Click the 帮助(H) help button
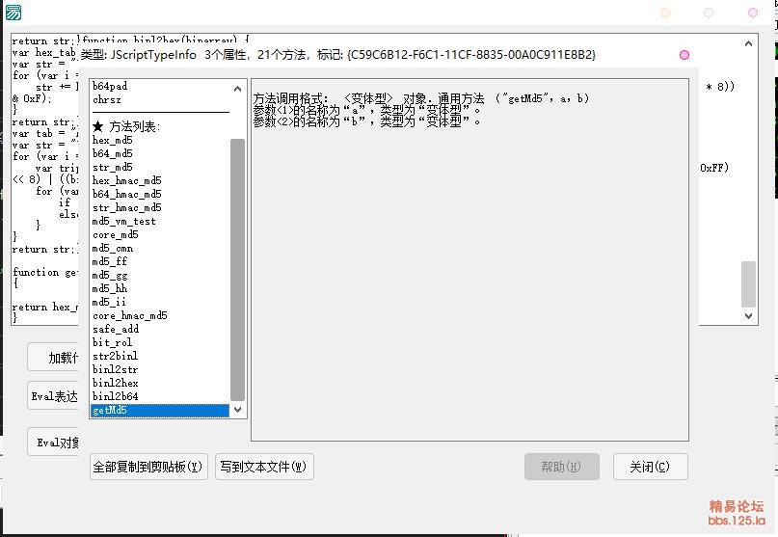The width and height of the screenshot is (778, 537). [x=561, y=467]
